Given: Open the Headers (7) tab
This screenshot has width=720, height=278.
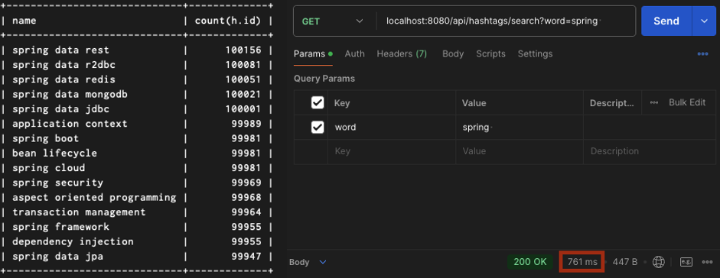Looking at the screenshot, I should 402,54.
